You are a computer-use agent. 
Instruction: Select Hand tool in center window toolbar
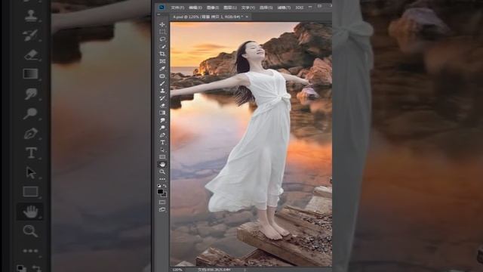tap(162, 165)
